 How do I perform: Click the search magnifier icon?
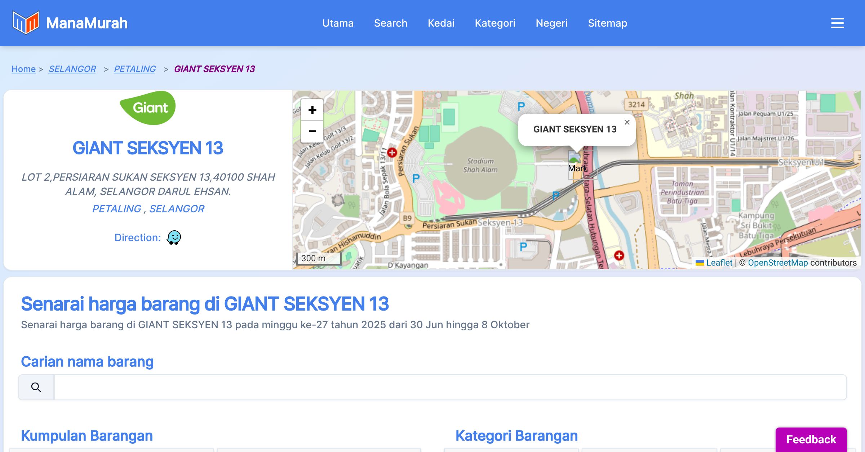(x=36, y=387)
